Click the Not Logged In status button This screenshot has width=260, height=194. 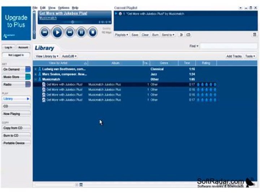16,55
